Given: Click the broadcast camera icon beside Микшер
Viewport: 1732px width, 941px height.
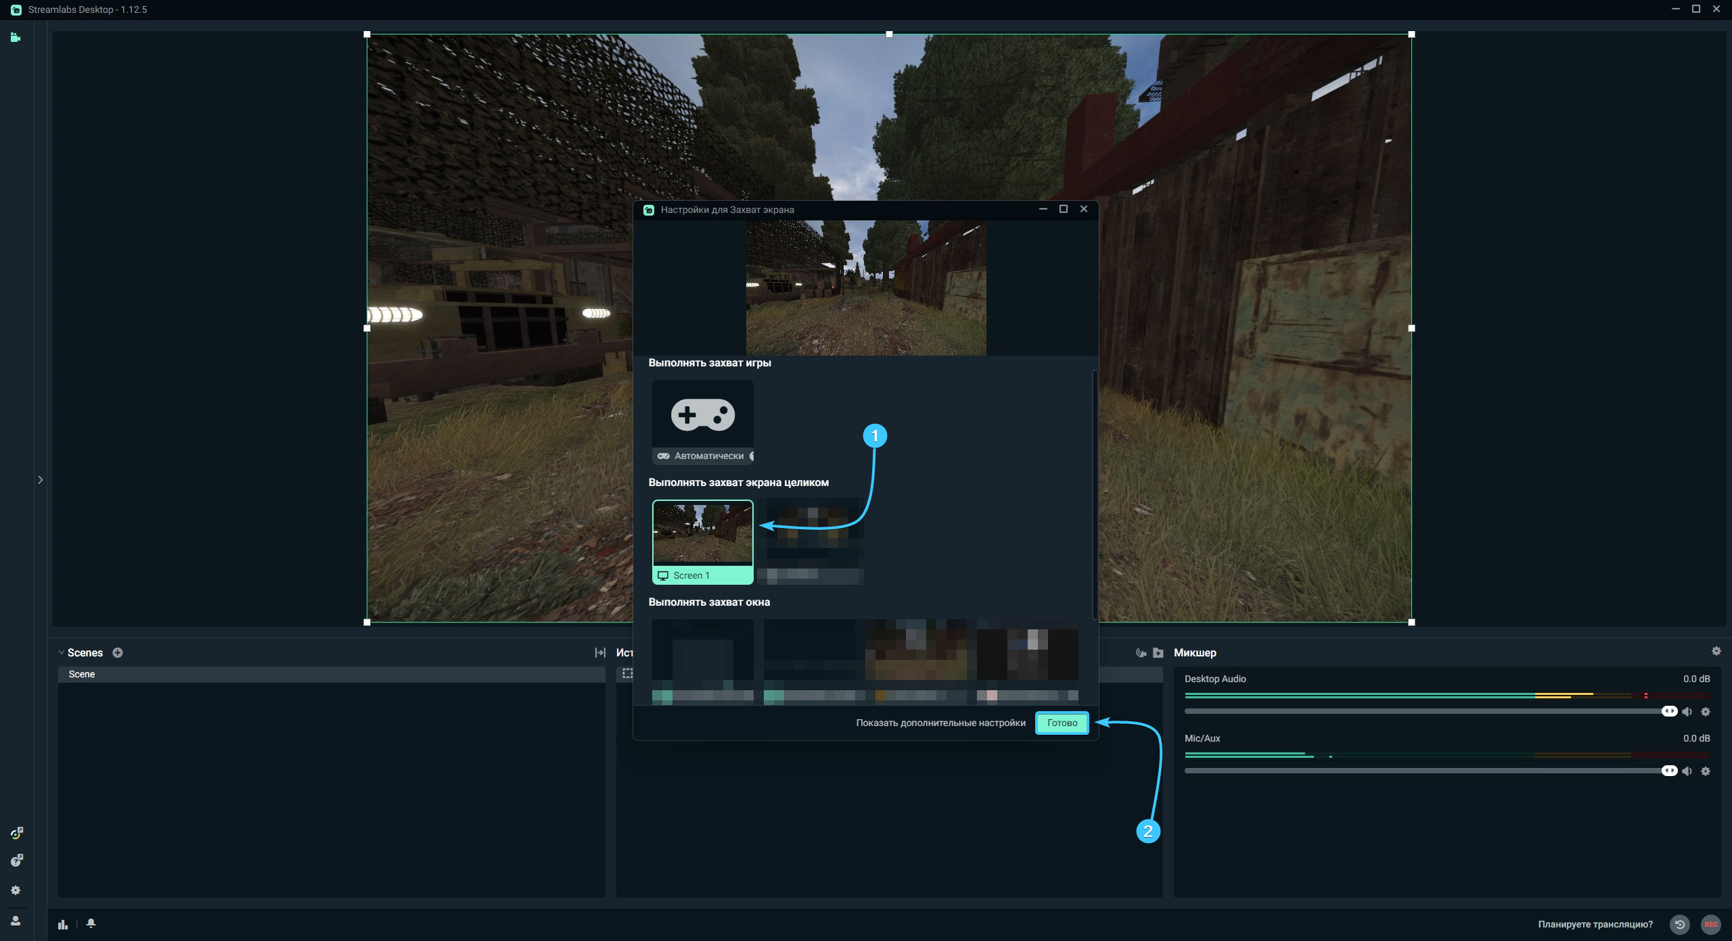Looking at the screenshot, I should 1141,652.
